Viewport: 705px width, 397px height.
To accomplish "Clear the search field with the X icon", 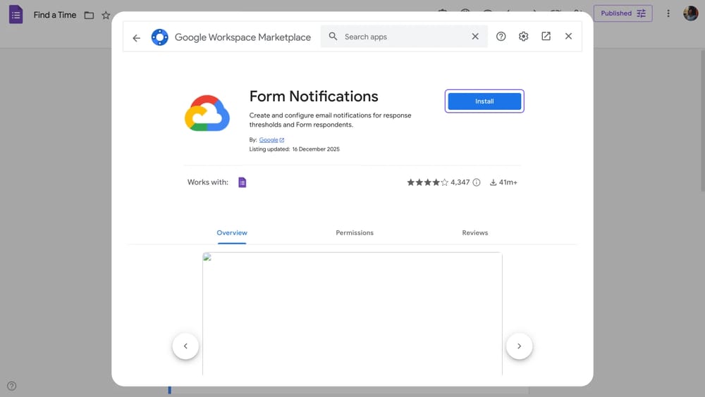I will (x=475, y=37).
